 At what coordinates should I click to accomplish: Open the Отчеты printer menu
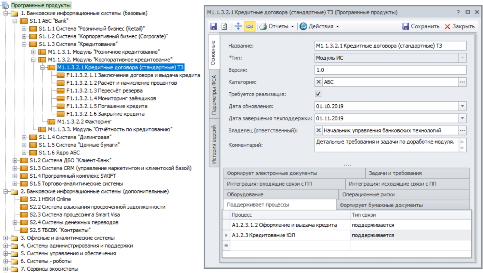[x=277, y=26]
